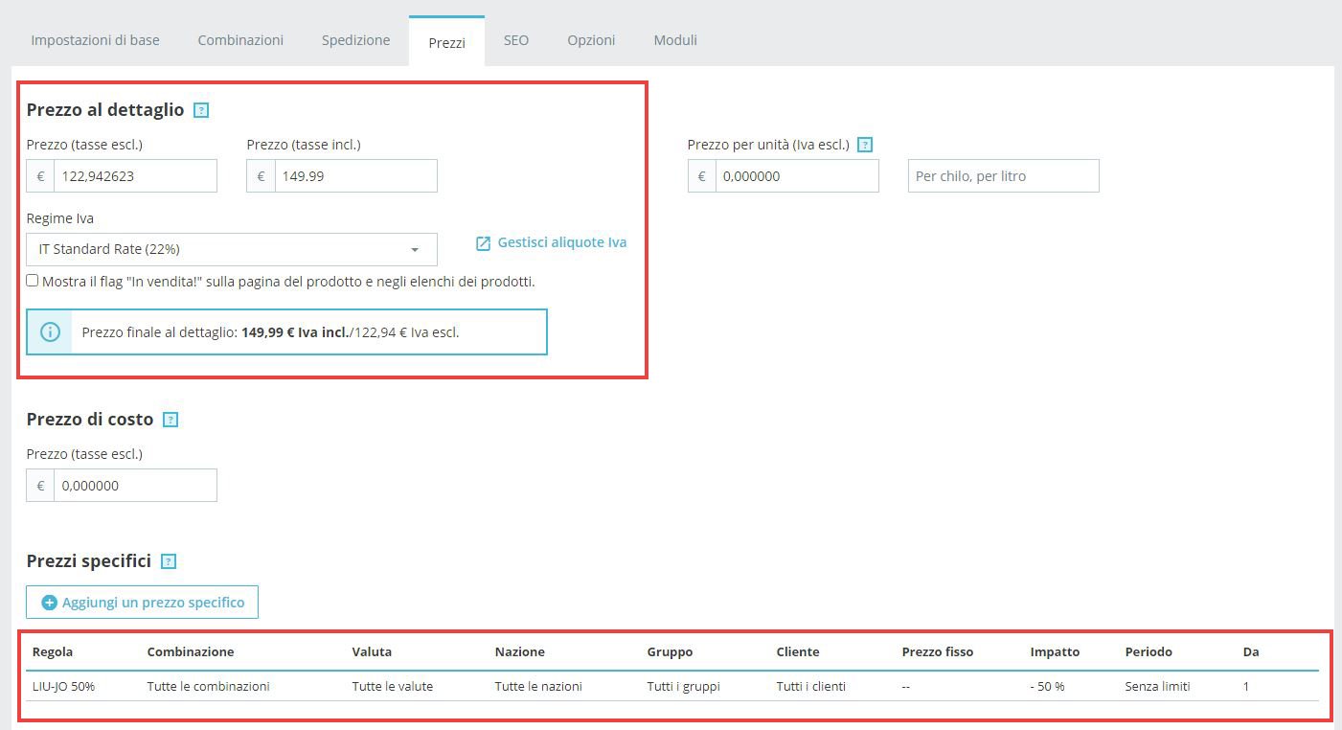Switch to the Opzioni tab

coord(591,40)
